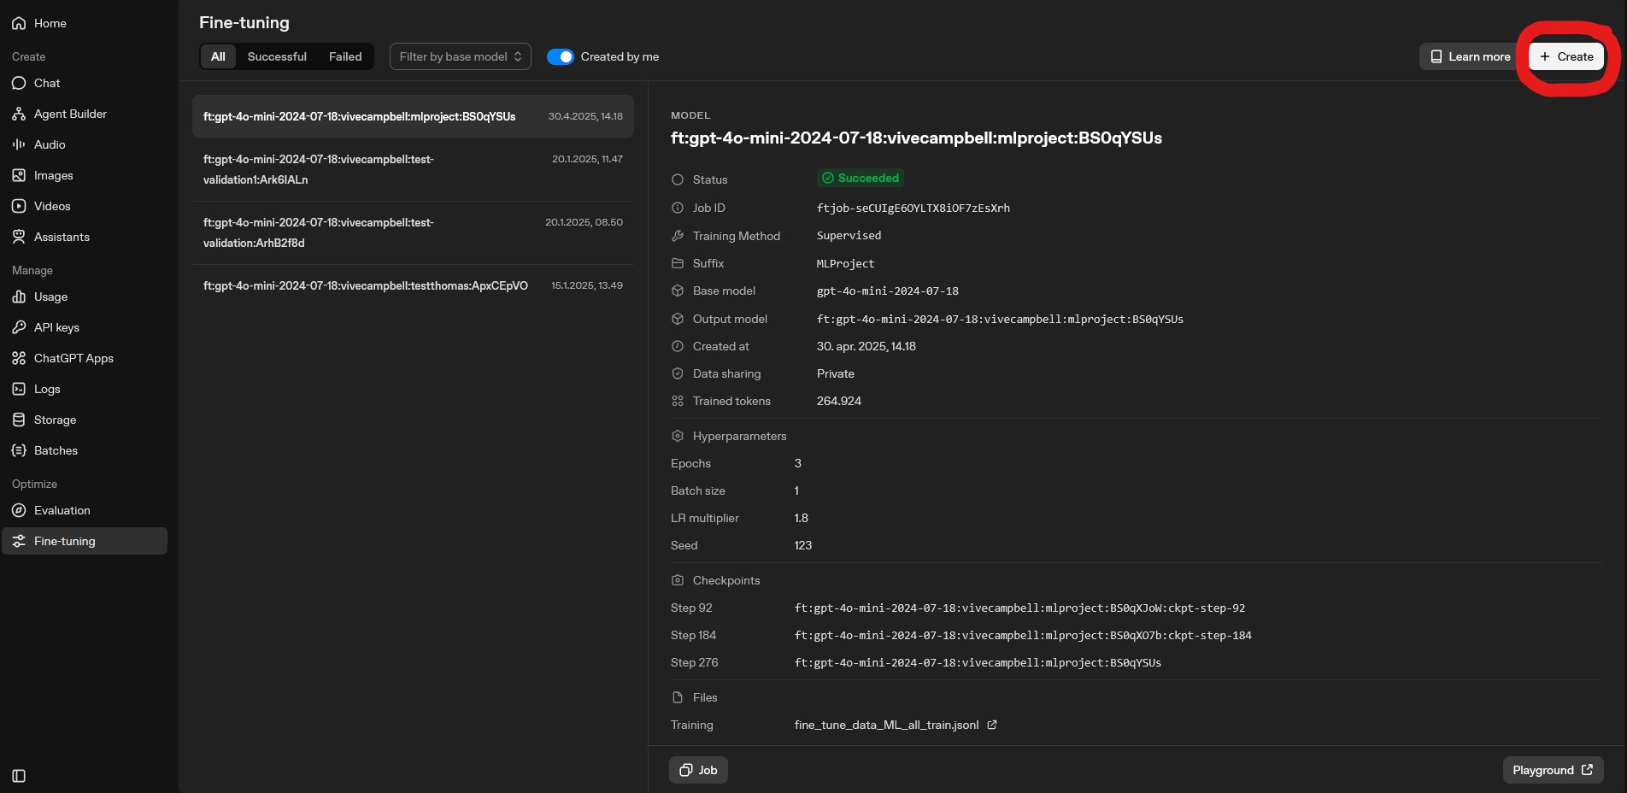Click the Home icon in sidebar
This screenshot has height=793, width=1627.
(19, 23)
